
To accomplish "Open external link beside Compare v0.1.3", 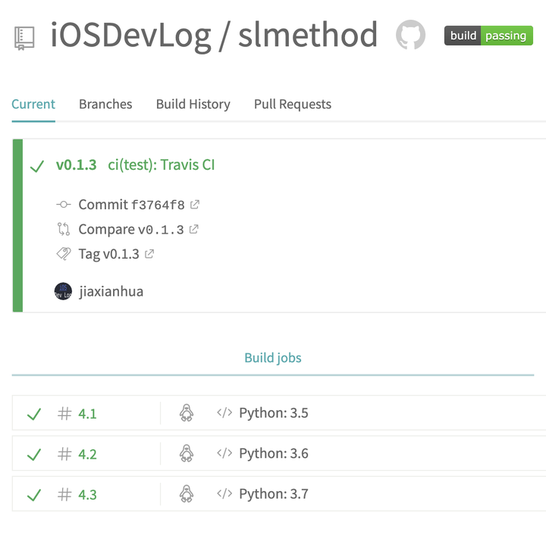I will click(194, 229).
